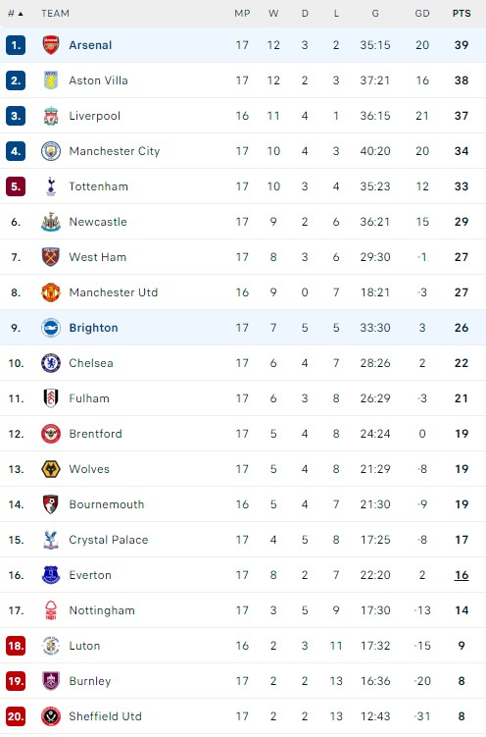This screenshot has height=737, width=486.
Task: Open the Manchester Utd team link
Action: [113, 292]
